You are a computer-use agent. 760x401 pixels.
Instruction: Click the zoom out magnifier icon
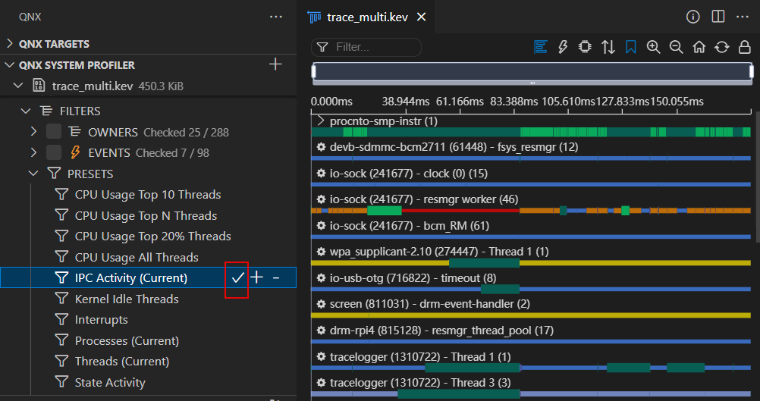(676, 47)
